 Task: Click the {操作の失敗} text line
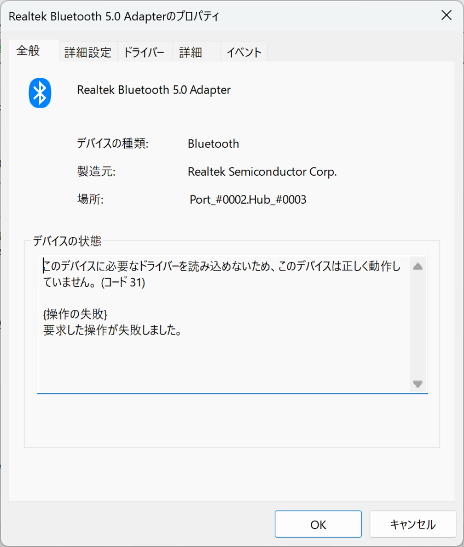pos(75,314)
